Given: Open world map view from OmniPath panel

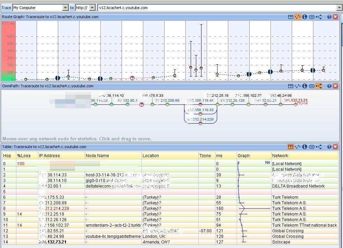Looking at the screenshot, I should (x=305, y=86).
